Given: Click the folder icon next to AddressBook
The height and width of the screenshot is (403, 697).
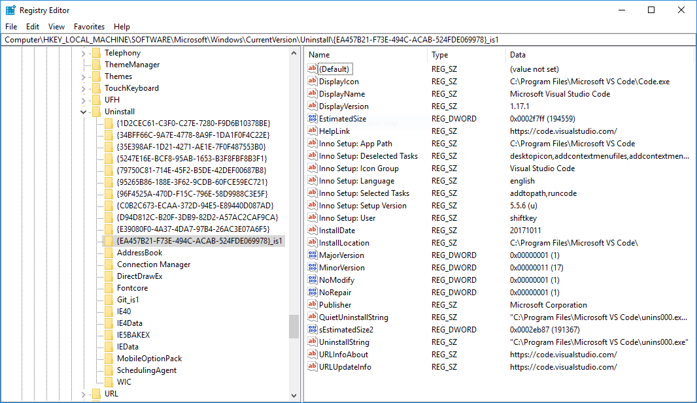Looking at the screenshot, I should tap(109, 253).
